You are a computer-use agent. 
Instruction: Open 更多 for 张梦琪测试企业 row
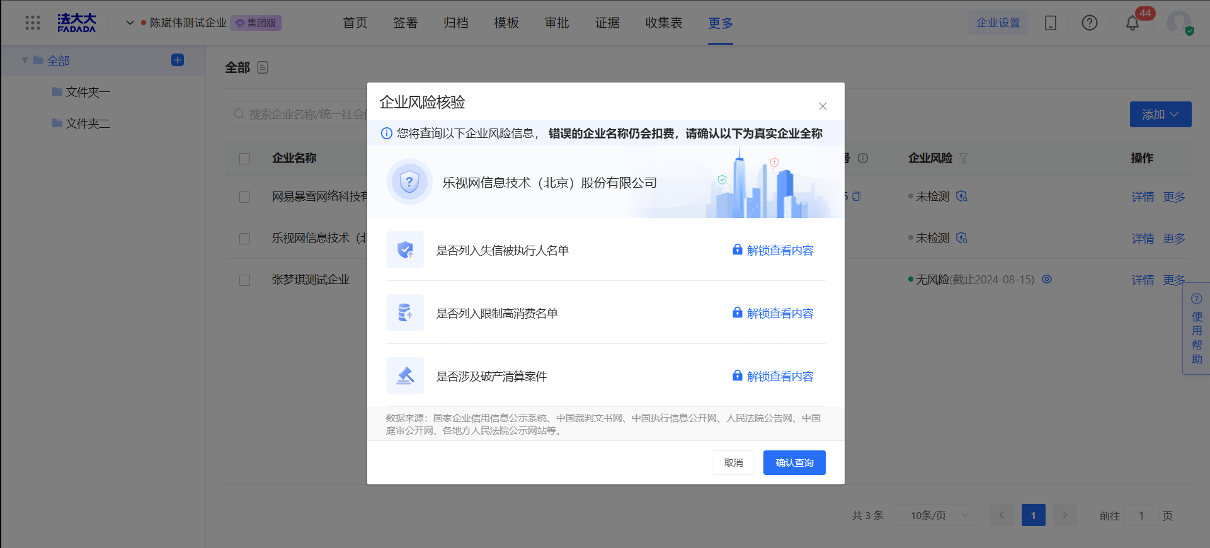click(1174, 280)
